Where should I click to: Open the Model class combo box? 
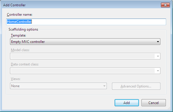point(85,56)
